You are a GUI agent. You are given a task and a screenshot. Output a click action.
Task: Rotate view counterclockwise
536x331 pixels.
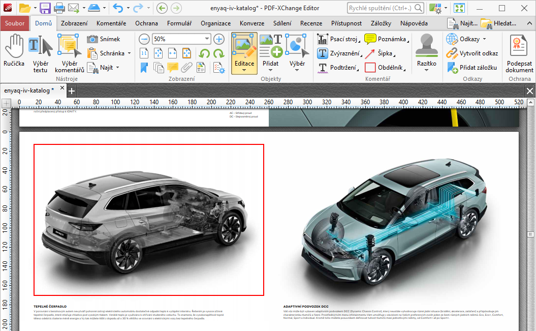pyautogui.click(x=204, y=53)
